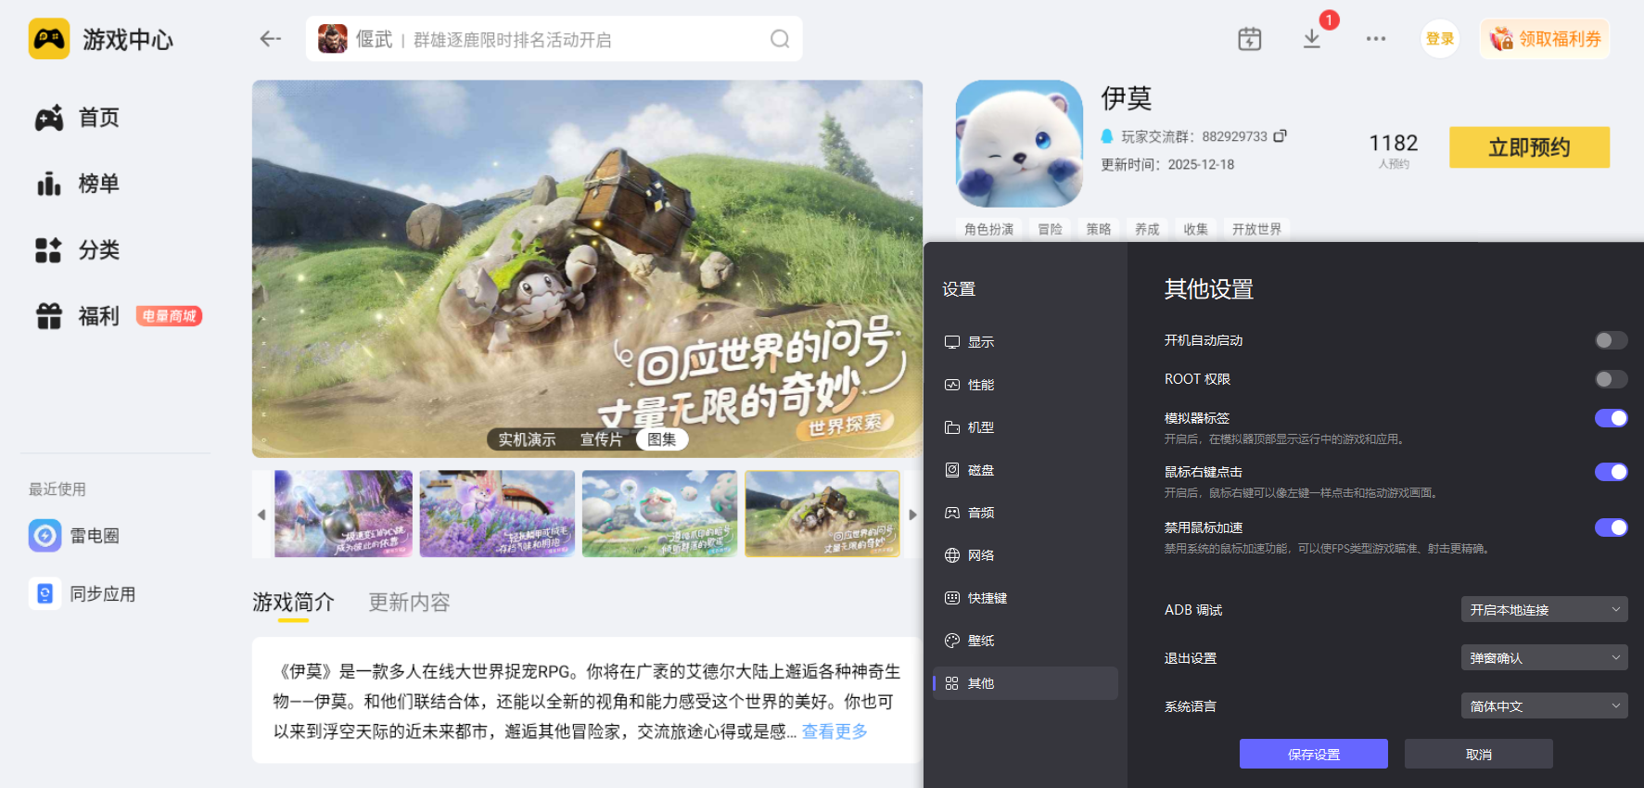Go to 首页 home page
The image size is (1644, 788).
coord(78,118)
